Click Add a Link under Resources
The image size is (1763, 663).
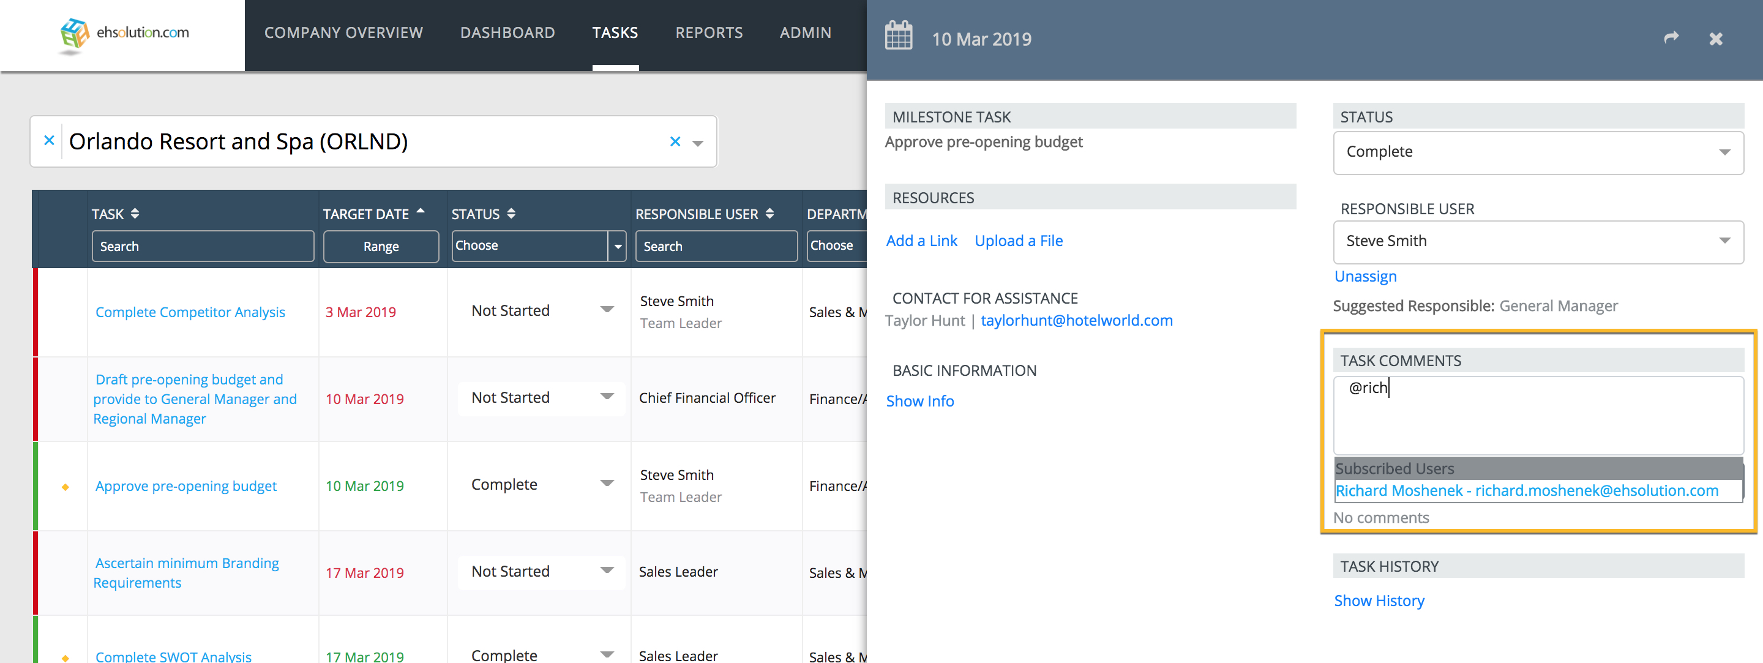click(x=921, y=241)
